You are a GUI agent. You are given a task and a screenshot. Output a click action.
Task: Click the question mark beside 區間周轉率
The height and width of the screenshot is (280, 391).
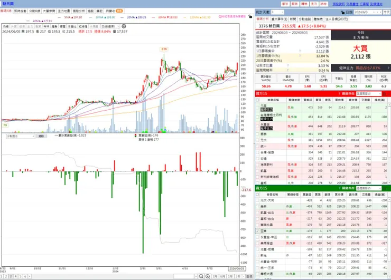288,71
